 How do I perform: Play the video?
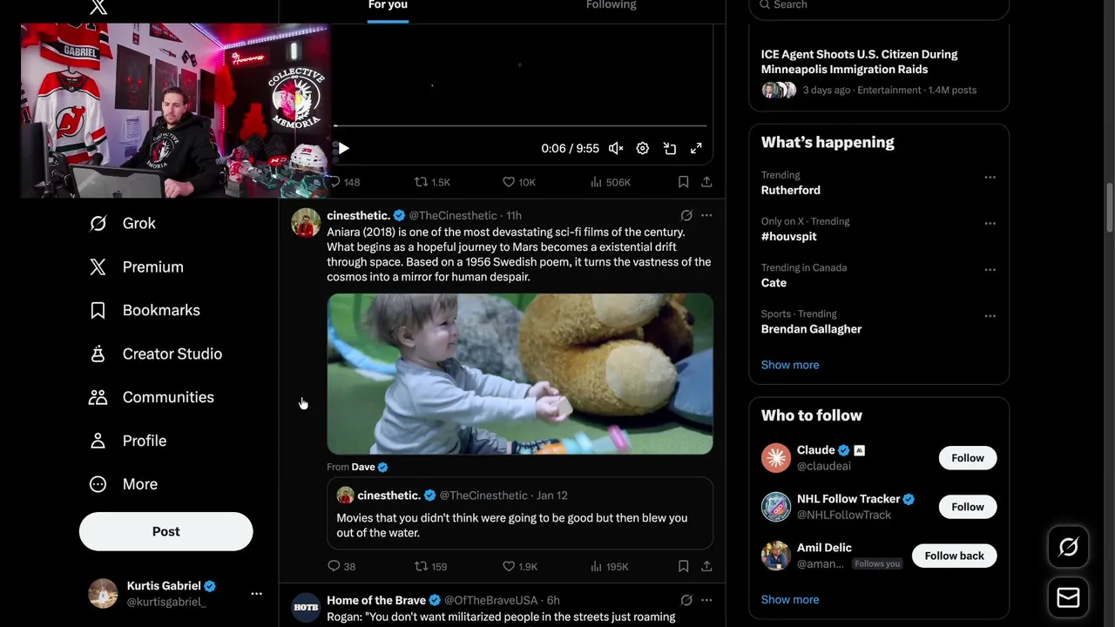[x=344, y=148]
